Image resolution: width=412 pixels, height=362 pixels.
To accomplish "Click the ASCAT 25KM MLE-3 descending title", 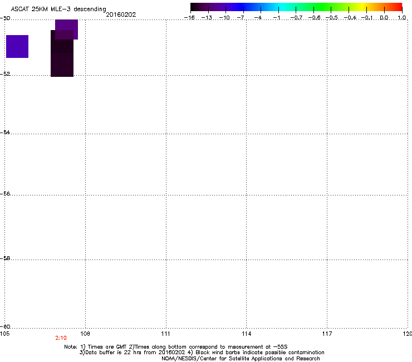I will tap(58, 9).
